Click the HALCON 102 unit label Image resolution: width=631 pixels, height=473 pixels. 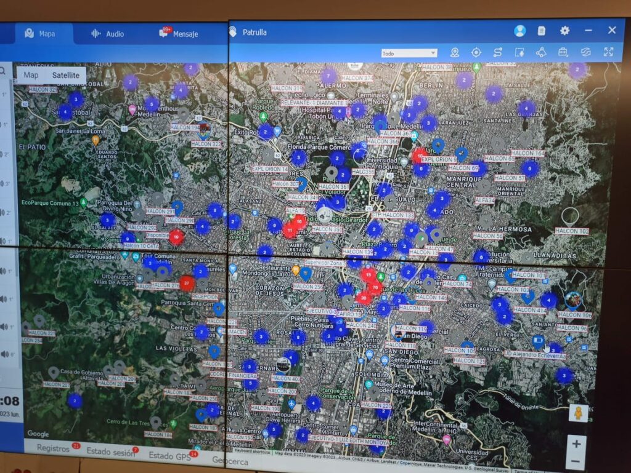[x=571, y=231]
